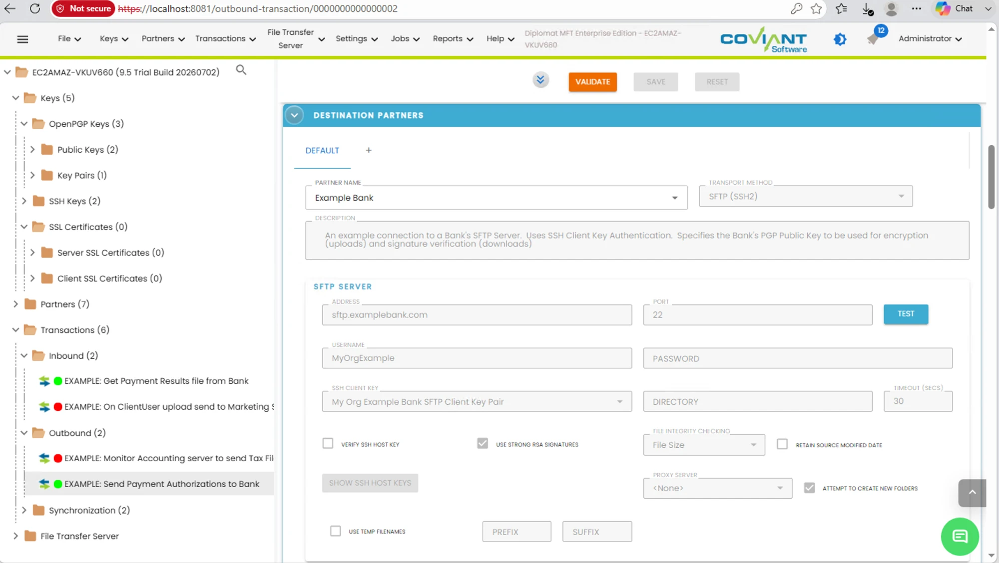Click the SFTP server Address field

477,314
